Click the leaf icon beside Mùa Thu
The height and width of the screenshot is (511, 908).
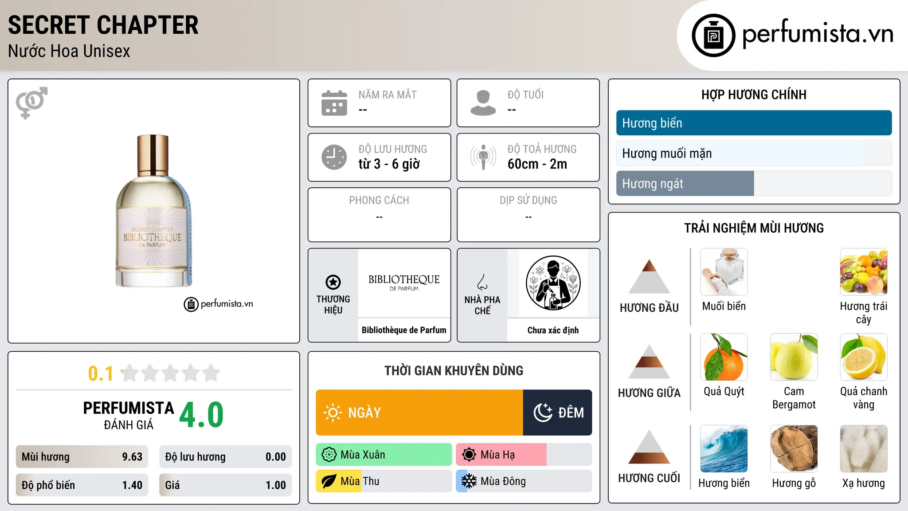(x=329, y=481)
